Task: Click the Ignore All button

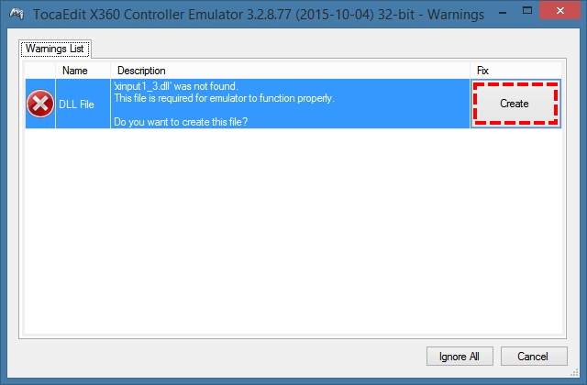Action: [460, 357]
